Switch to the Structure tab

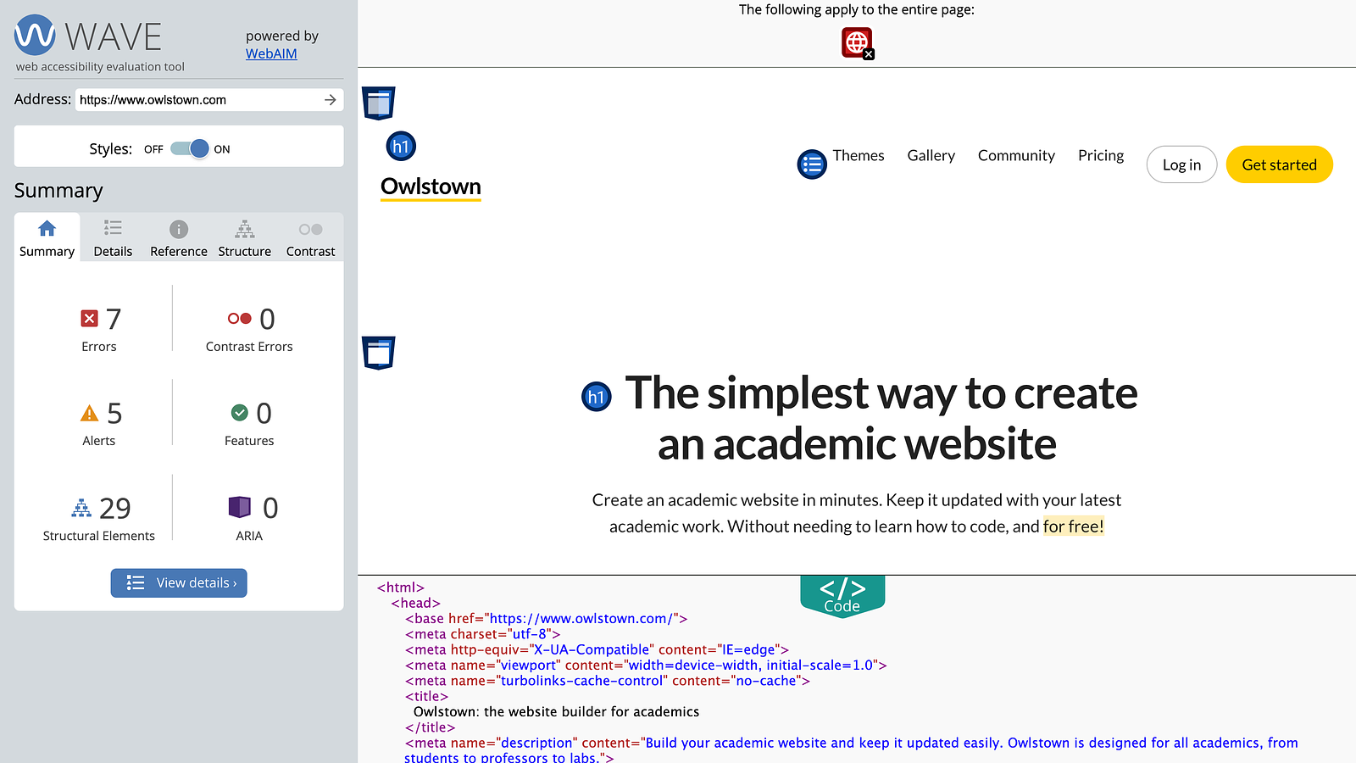[245, 237]
